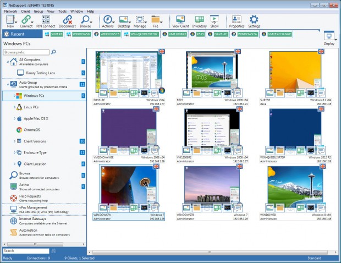341x263 pixels.
Task: Open the Connect dropdown arrow
Action: [32, 22]
